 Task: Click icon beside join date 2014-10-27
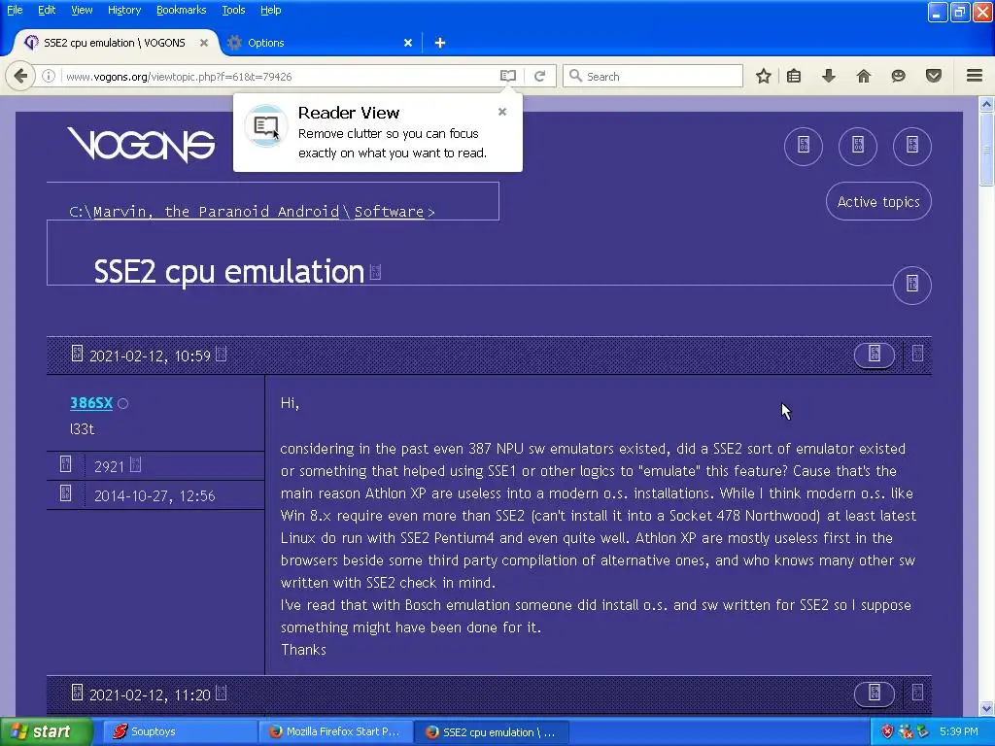pos(65,493)
